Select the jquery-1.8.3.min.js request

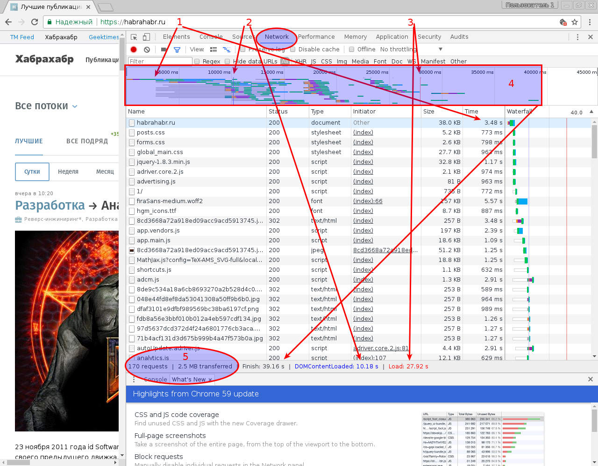(x=315, y=162)
